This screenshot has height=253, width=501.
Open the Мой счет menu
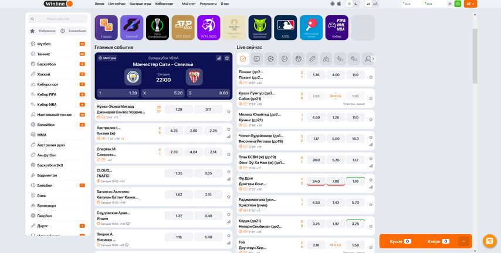189,4
